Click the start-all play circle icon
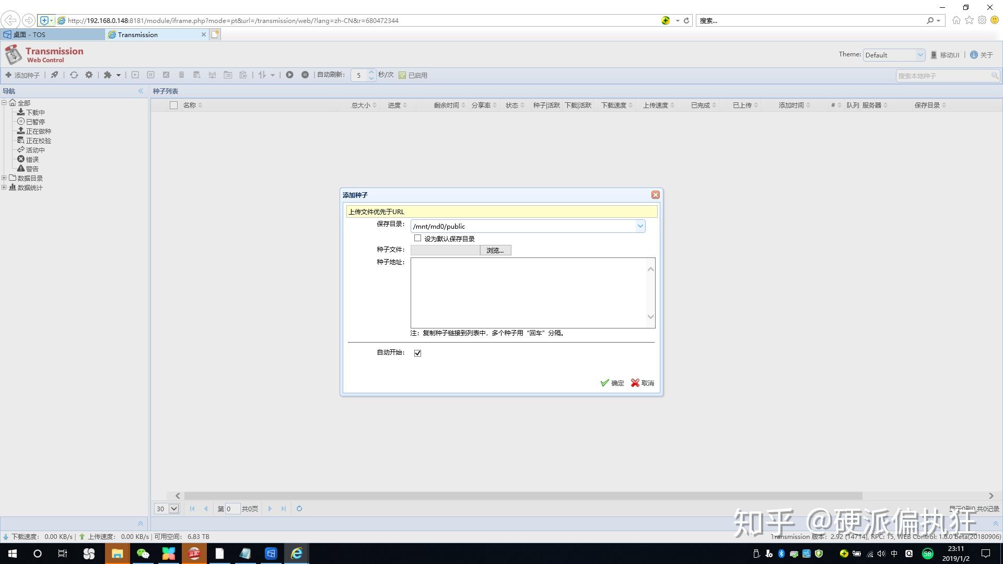Viewport: 1003px width, 564px height. point(289,75)
